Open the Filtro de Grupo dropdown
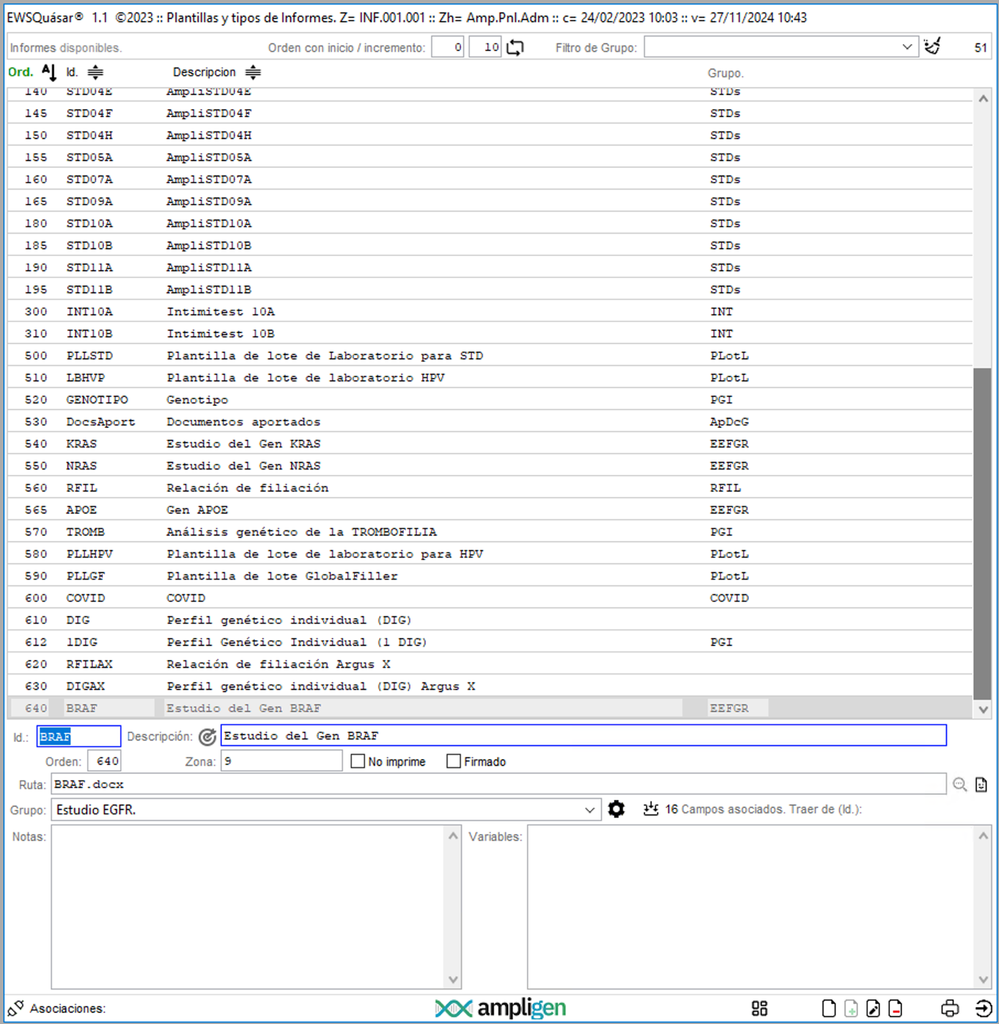Screen dimensions: 999x1024 (x=907, y=47)
